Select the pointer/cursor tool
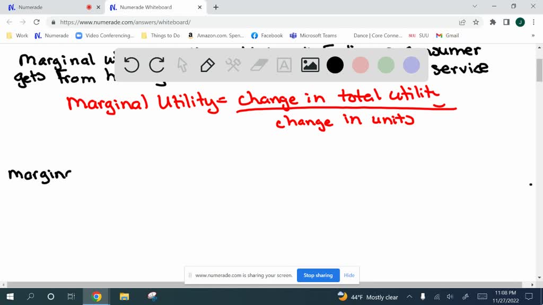Screen dimensions: 543x305 (182, 65)
